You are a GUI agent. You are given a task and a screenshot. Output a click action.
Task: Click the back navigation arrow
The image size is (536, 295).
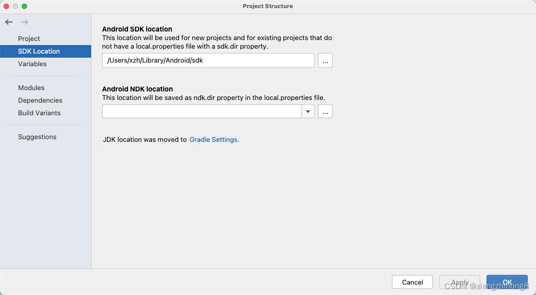coord(8,22)
